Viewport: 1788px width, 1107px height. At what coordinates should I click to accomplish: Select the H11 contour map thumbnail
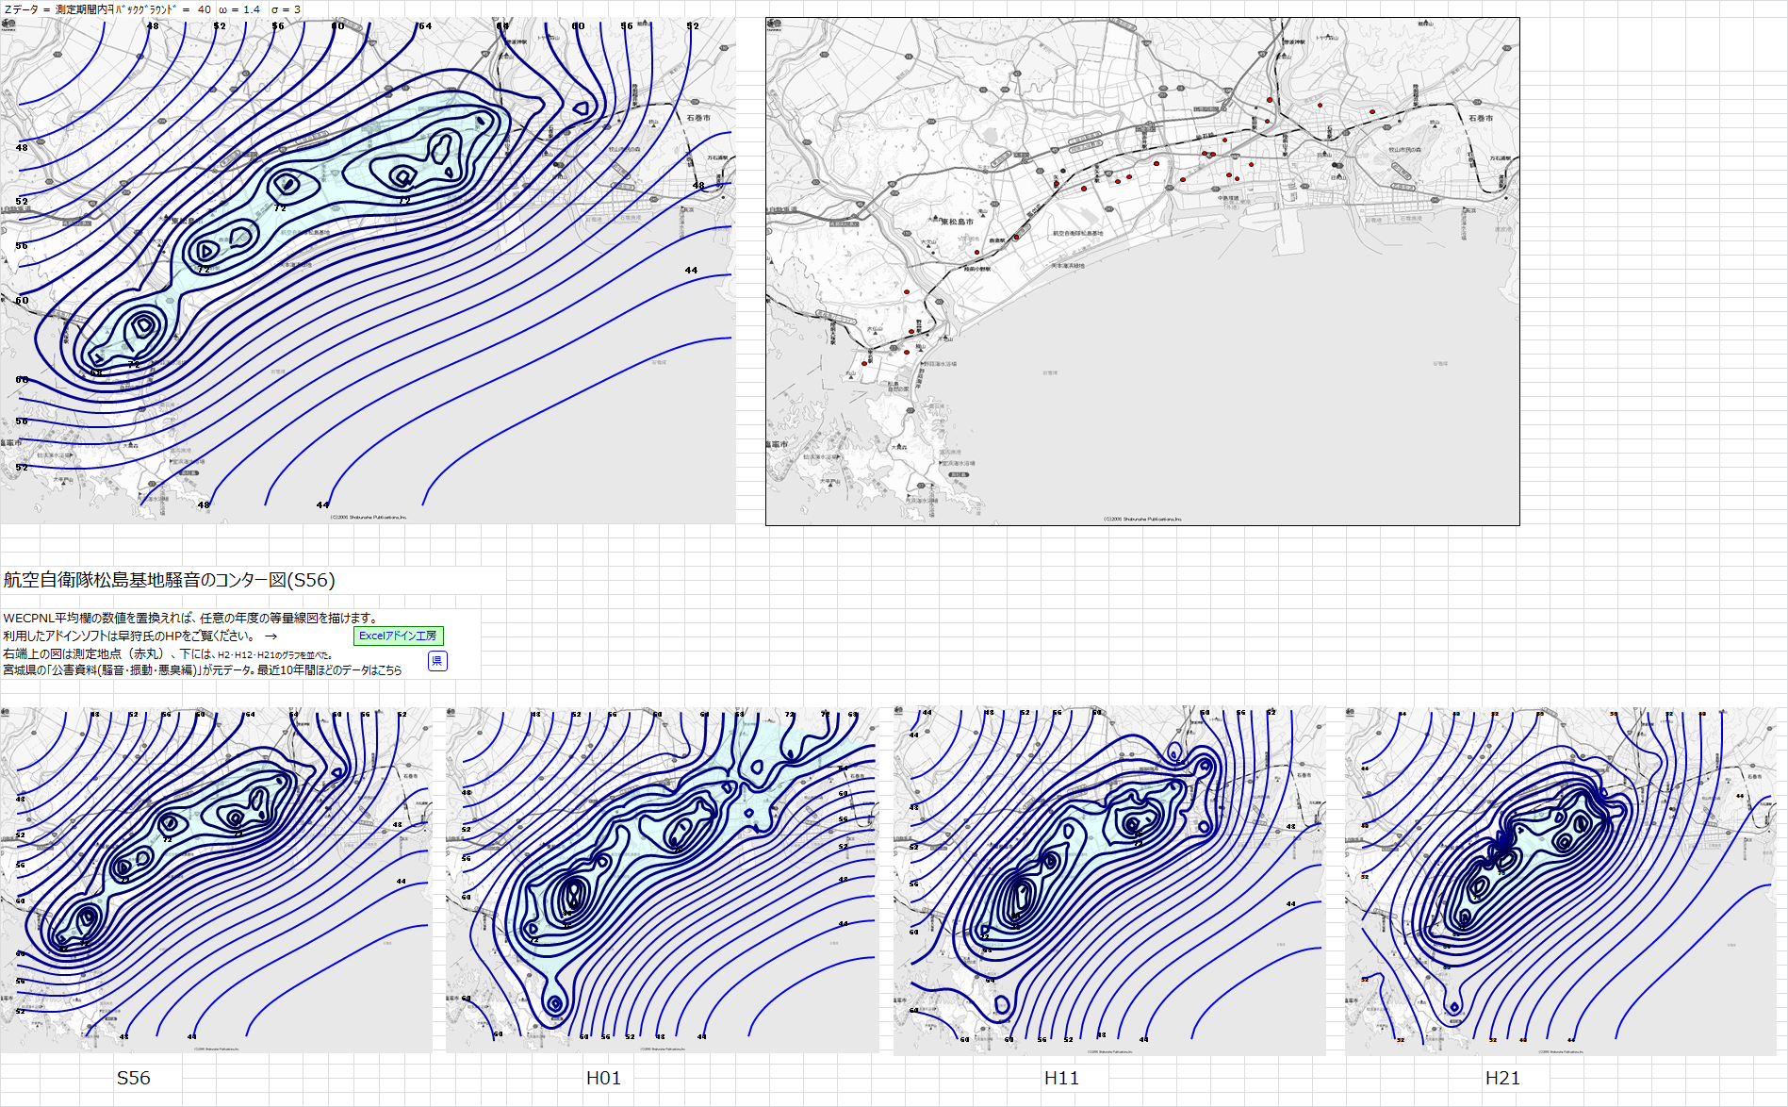[1109, 881]
